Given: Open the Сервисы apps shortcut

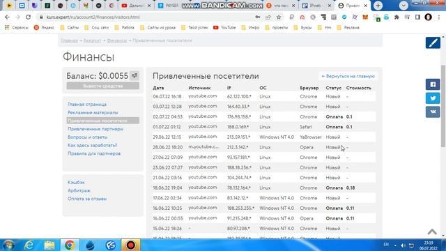Looking at the screenshot, I should coord(17,28).
